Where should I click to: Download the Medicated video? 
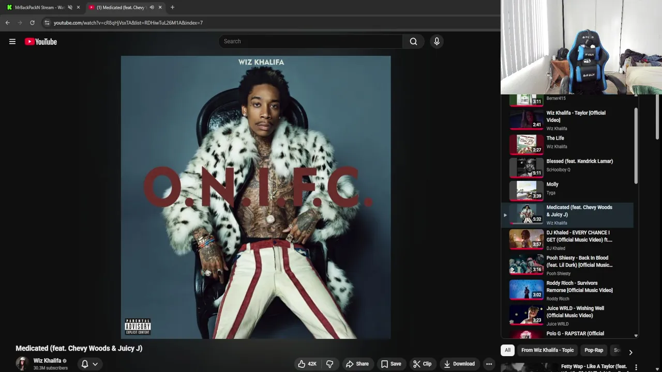point(459,364)
